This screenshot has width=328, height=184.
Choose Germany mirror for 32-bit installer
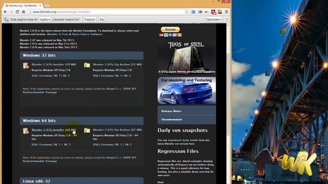point(46,76)
